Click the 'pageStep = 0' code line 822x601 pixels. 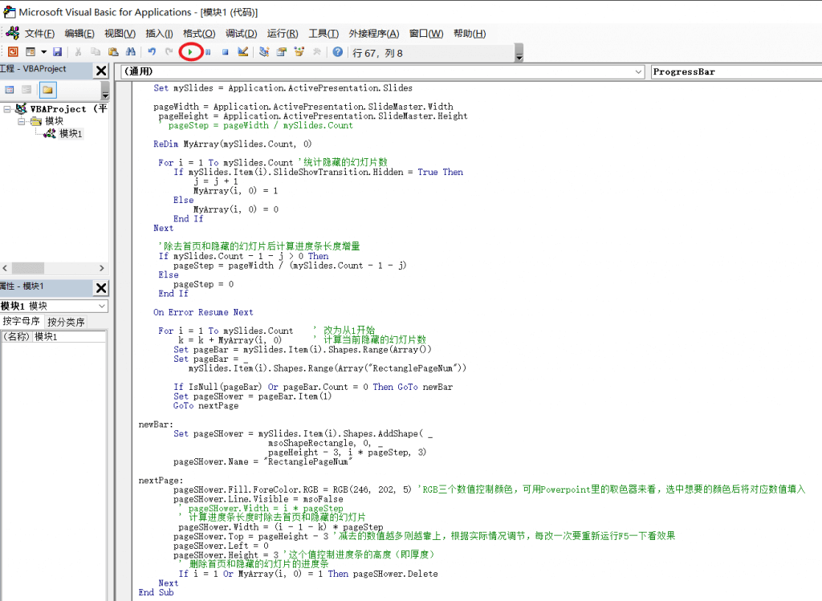coord(203,285)
